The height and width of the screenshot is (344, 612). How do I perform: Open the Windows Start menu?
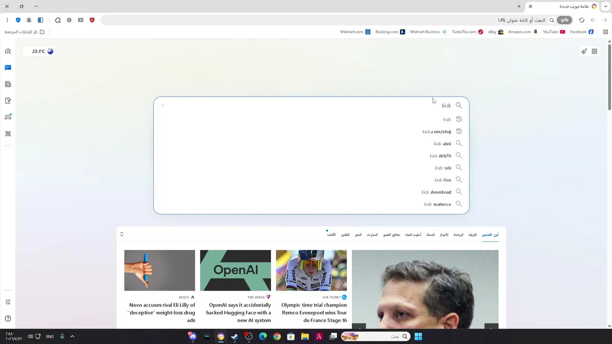[x=418, y=336]
